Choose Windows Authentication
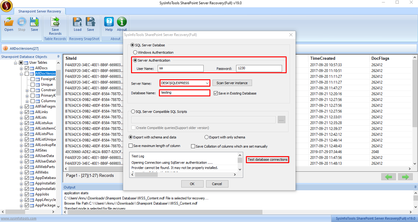 pos(135,52)
